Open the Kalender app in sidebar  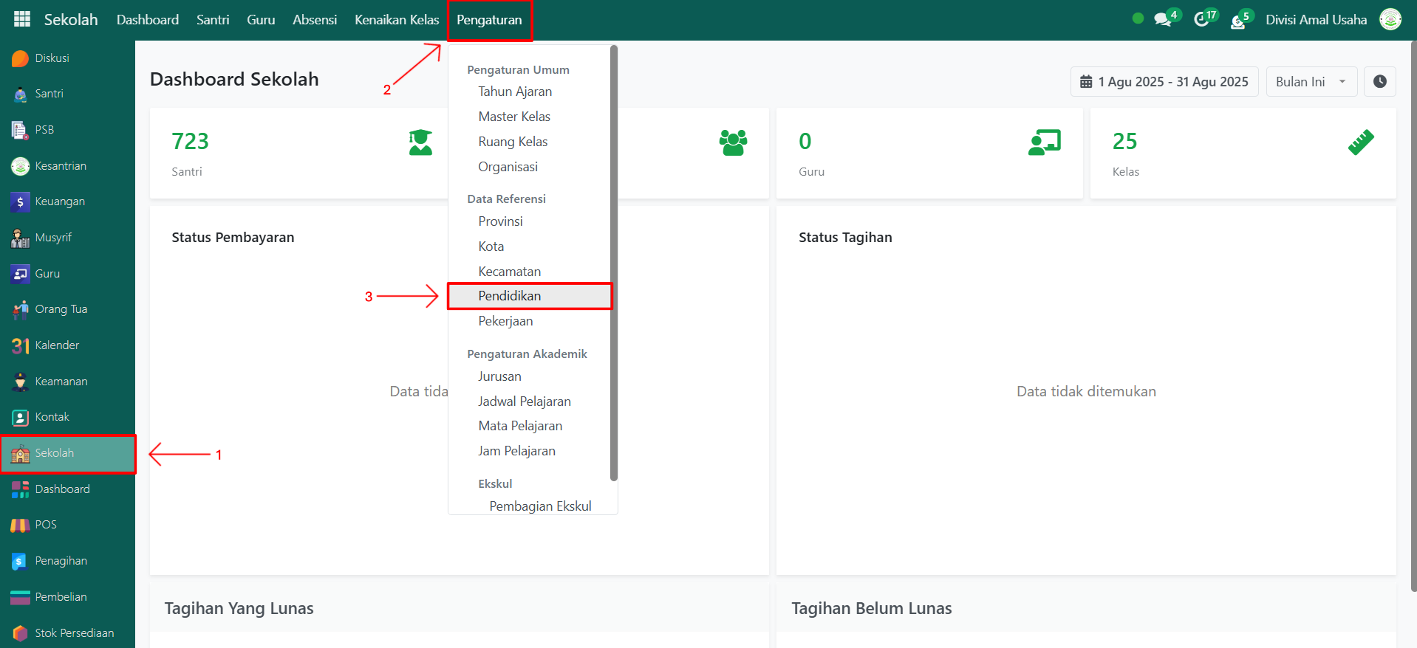56,345
